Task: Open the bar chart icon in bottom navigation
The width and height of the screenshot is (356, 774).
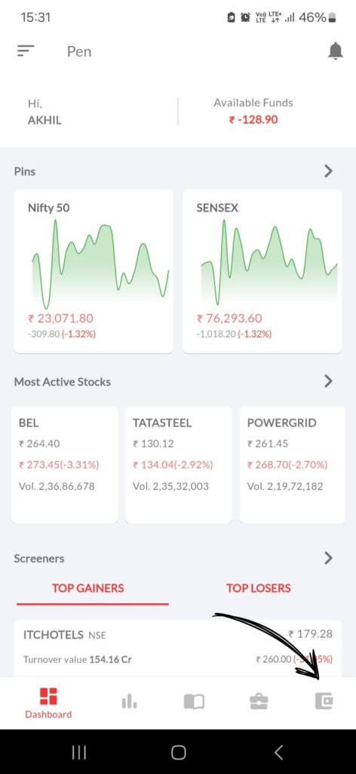Action: [129, 701]
